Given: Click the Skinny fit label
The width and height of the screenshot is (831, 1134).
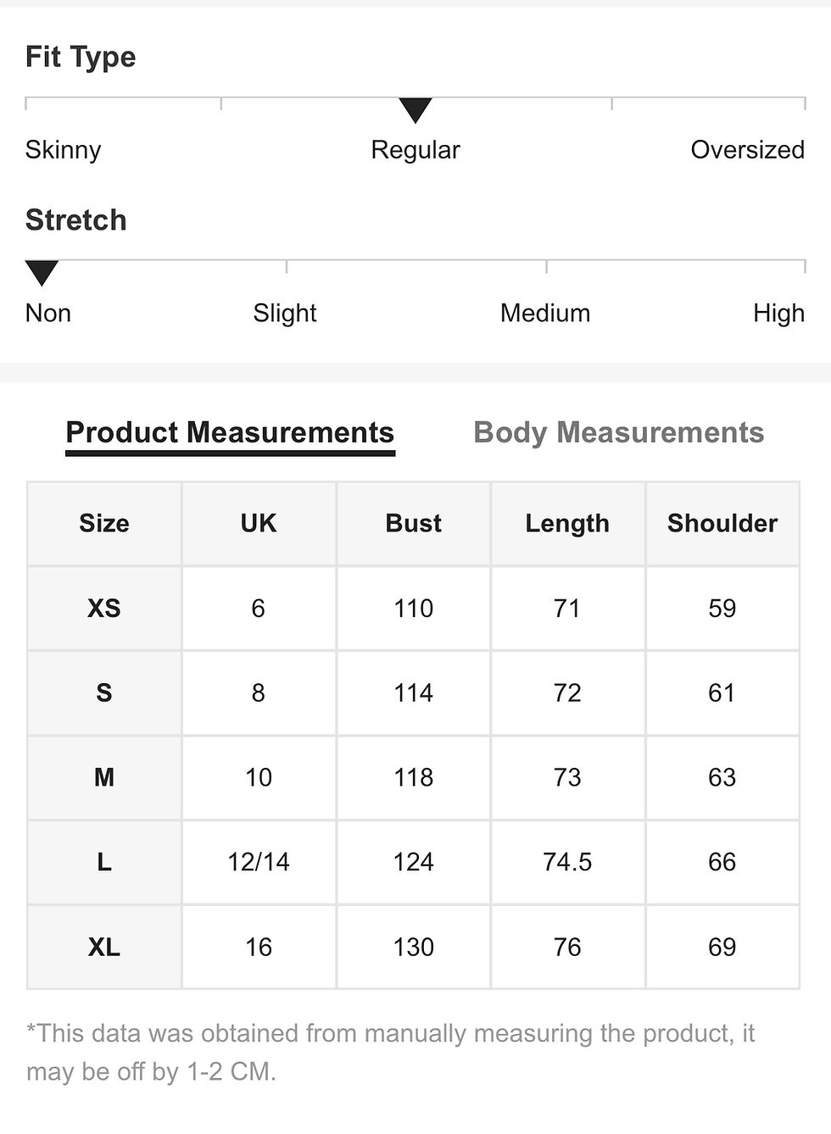Looking at the screenshot, I should tap(64, 150).
